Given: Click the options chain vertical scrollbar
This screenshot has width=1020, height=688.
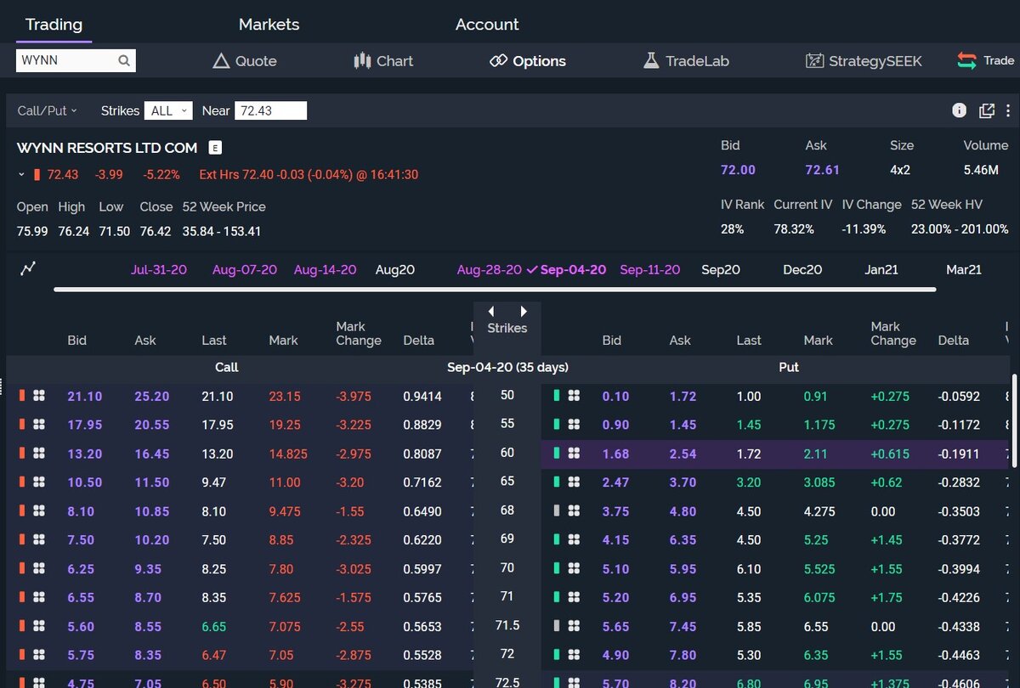Looking at the screenshot, I should click(x=1014, y=420).
